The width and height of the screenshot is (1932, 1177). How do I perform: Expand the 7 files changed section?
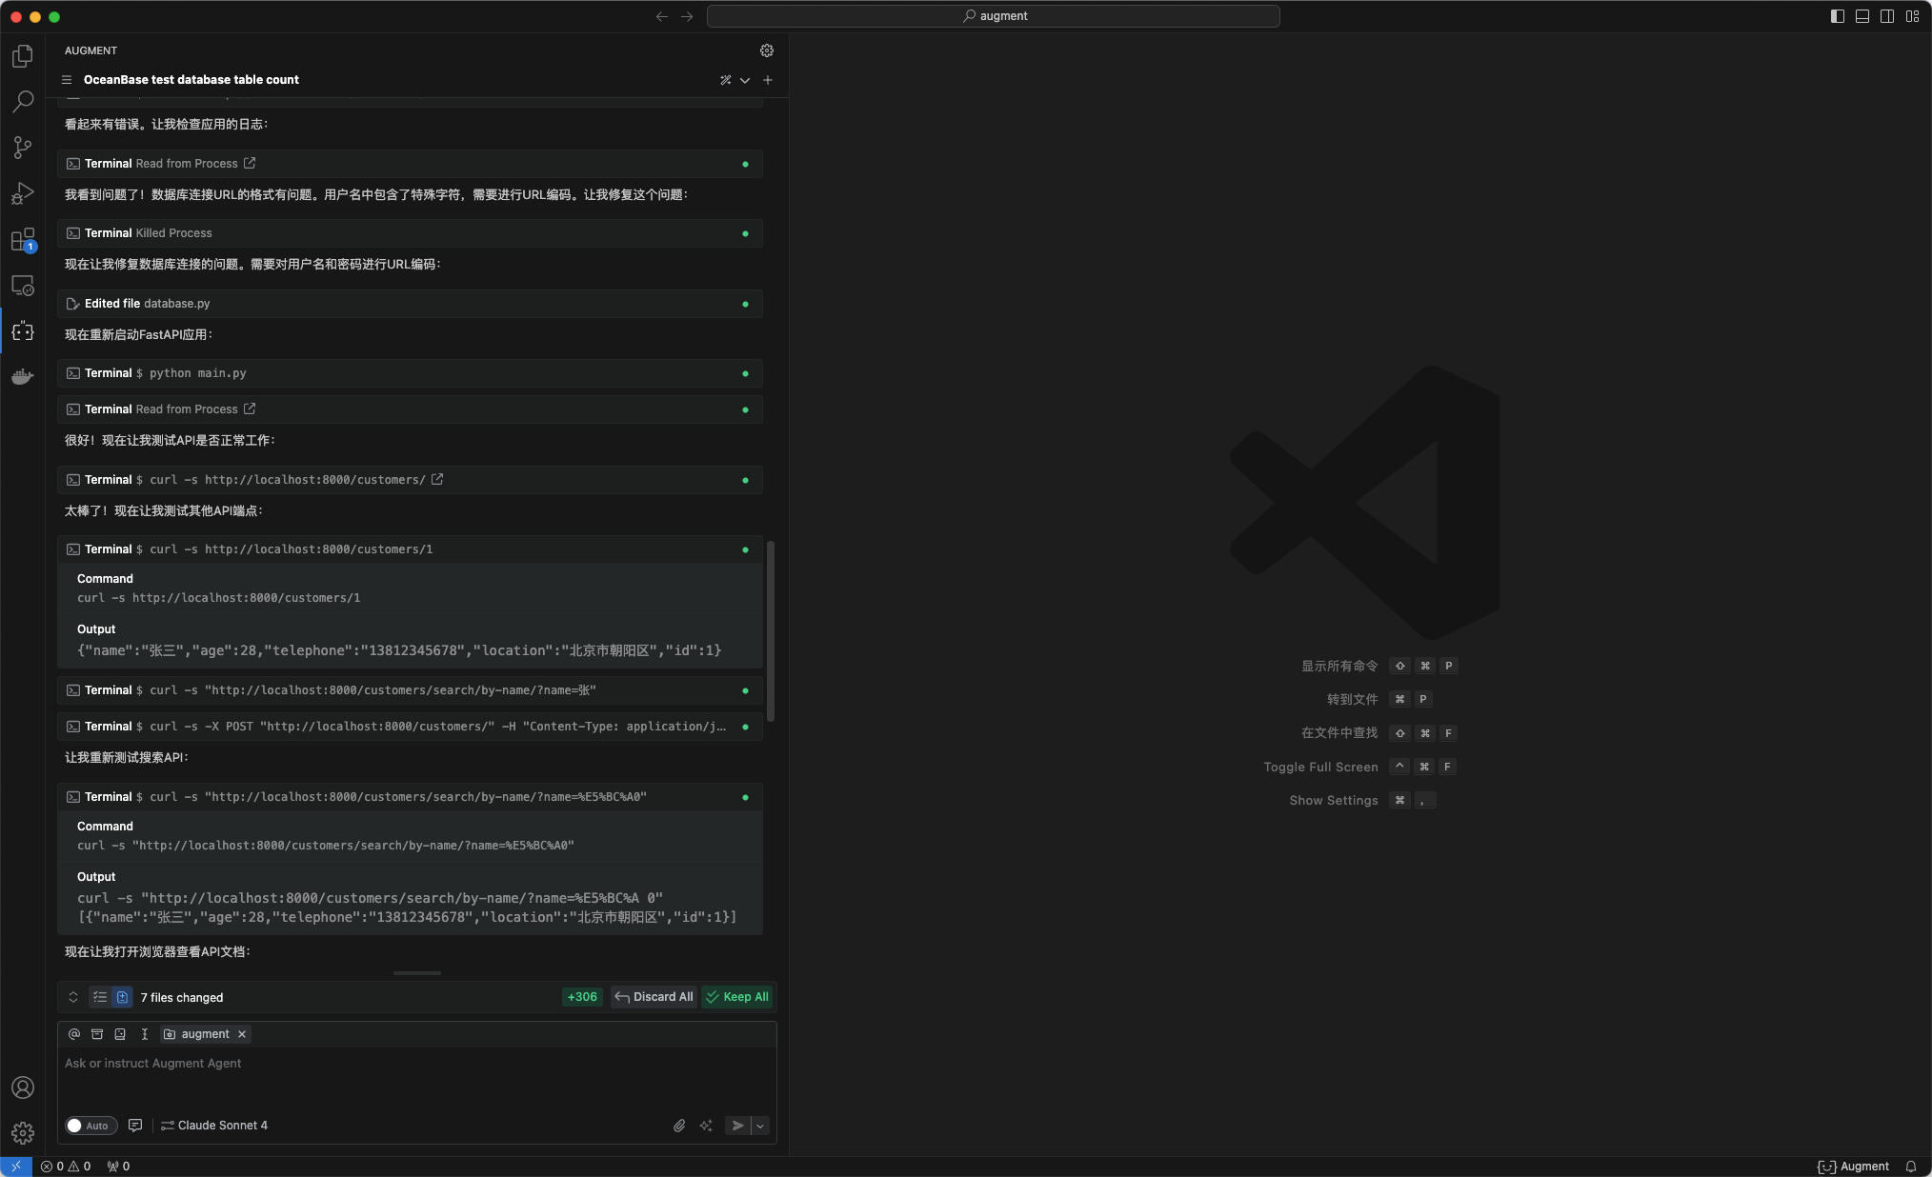[x=73, y=997]
